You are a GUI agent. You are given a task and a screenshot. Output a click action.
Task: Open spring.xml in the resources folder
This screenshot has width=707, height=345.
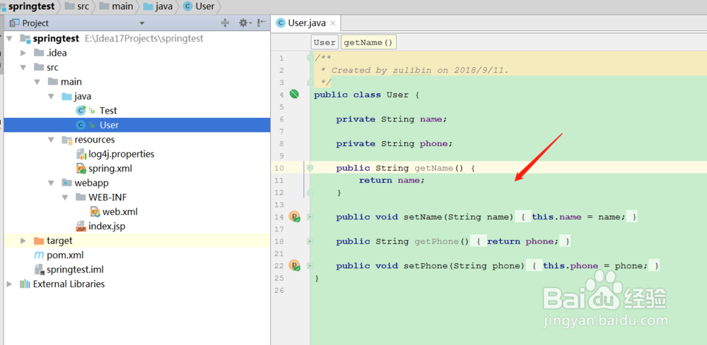[x=110, y=168]
